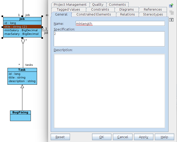Select the Constrained Elements tab
Image resolution: width=177 pixels, height=142 pixels.
point(94,14)
